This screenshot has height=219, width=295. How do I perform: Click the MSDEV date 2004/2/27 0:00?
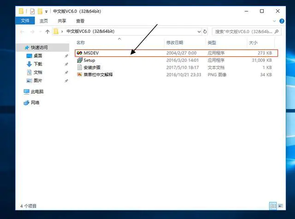pyautogui.click(x=181, y=53)
